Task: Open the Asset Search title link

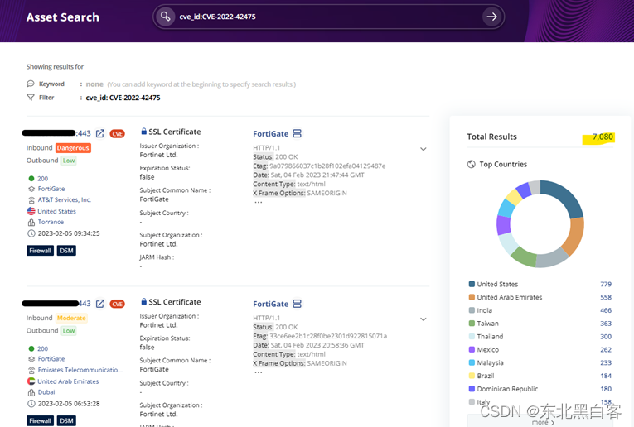Action: [63, 17]
